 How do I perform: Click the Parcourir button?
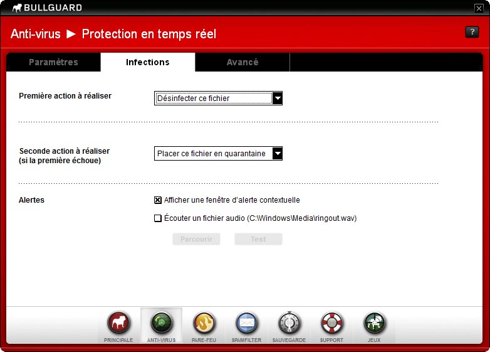click(x=196, y=239)
